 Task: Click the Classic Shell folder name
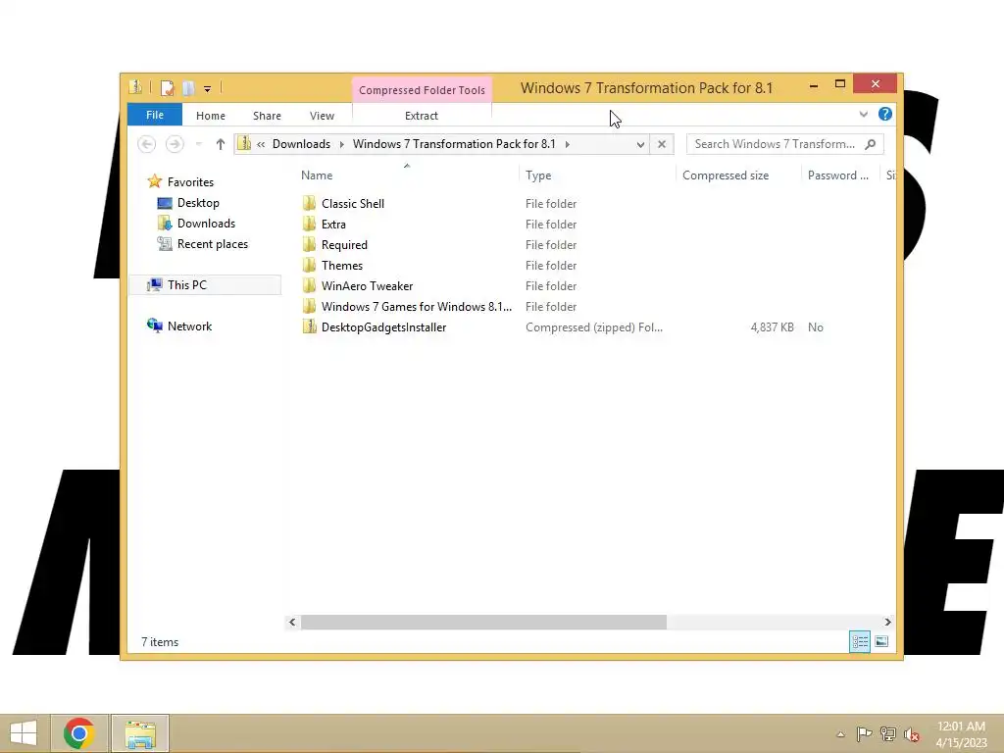tap(353, 204)
